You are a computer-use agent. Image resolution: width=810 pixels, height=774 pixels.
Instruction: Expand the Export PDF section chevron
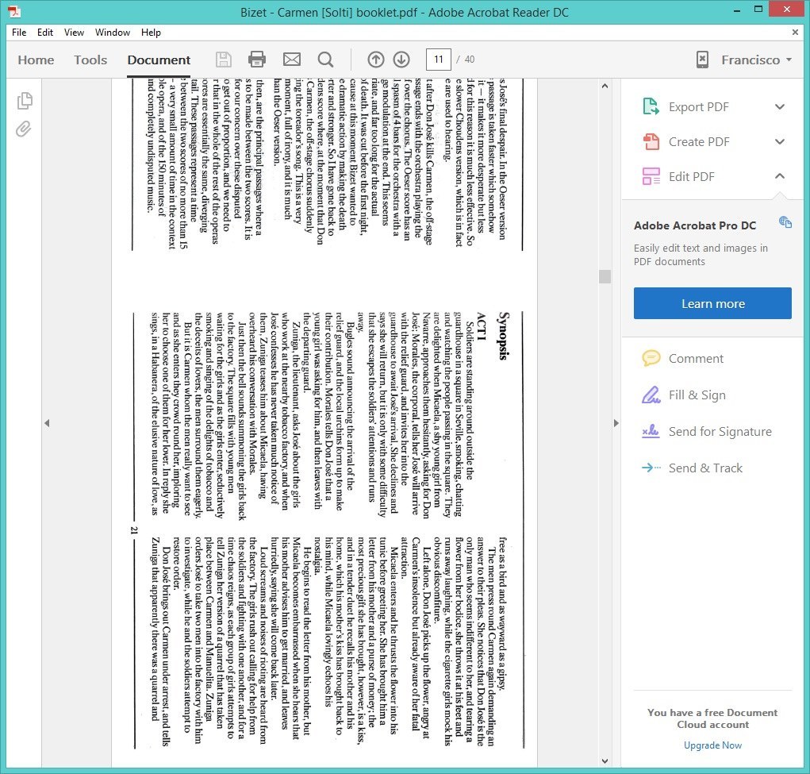tap(780, 107)
